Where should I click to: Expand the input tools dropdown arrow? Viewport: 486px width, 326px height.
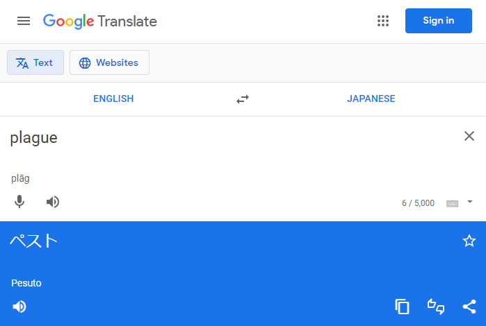(470, 202)
